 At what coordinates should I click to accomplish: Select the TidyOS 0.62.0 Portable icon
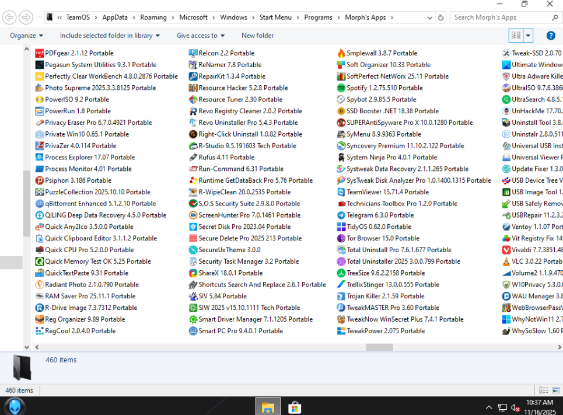341,226
